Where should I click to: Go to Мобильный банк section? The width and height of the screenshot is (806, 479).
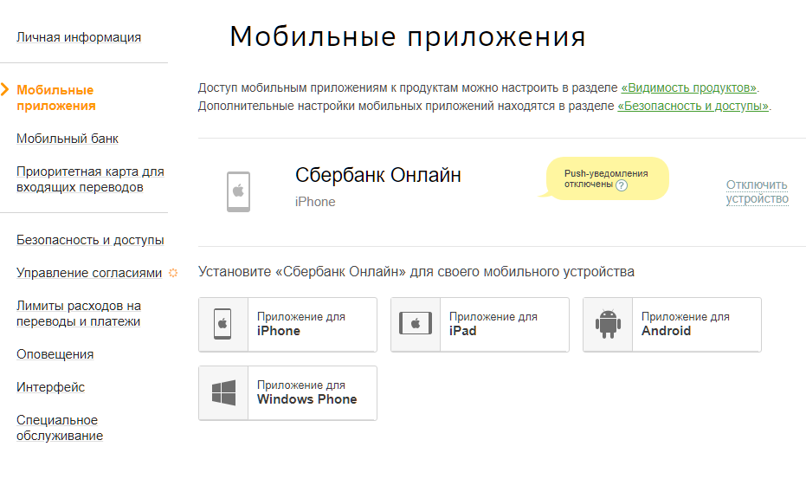(x=68, y=139)
